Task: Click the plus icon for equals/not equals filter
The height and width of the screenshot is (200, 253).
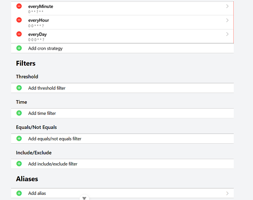Action: (19, 138)
